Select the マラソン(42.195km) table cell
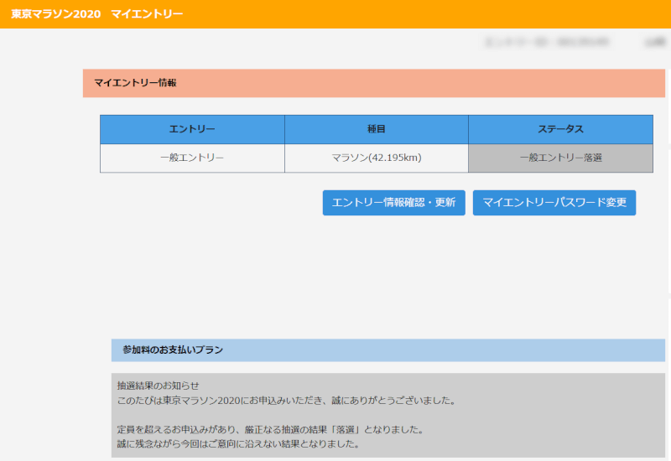671x461 pixels. 377,158
